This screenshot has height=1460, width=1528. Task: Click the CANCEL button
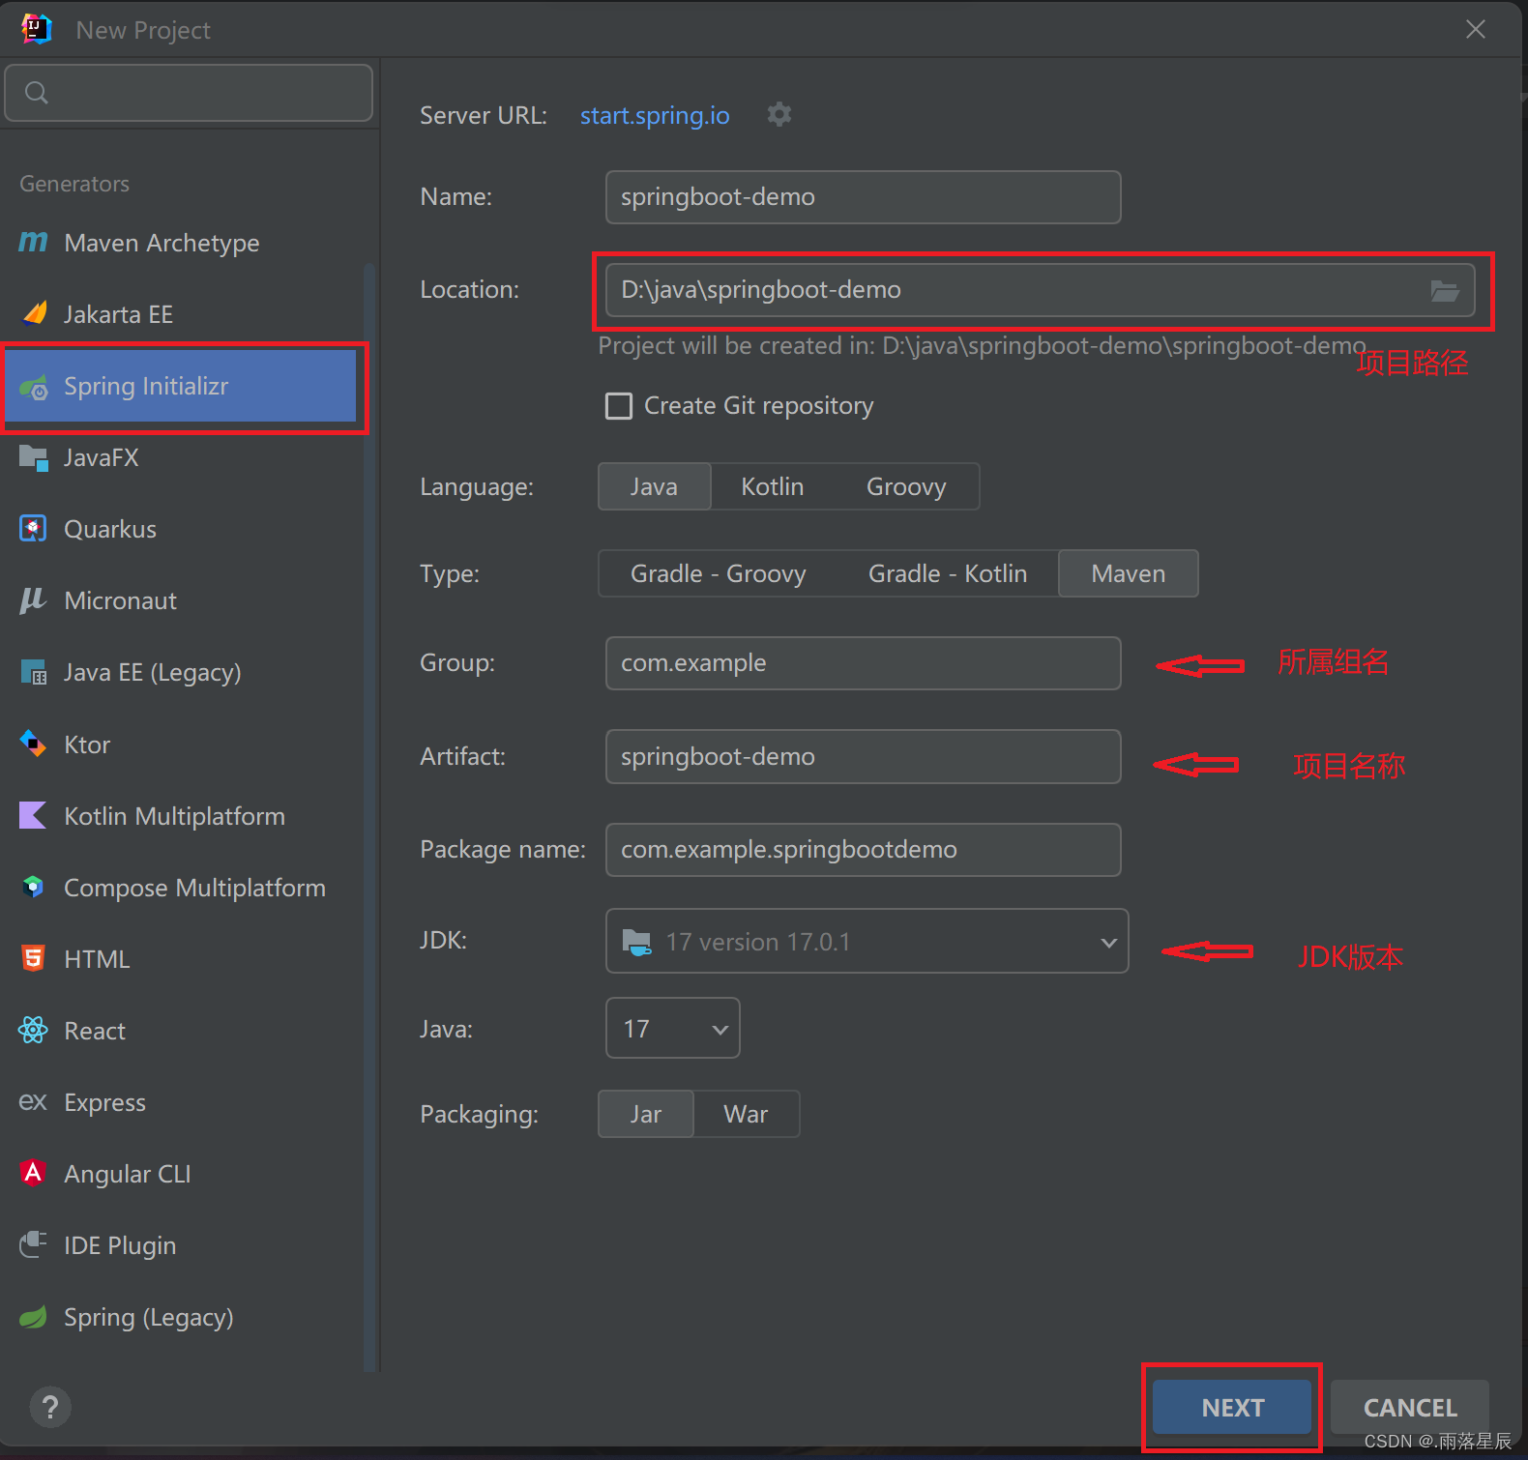click(x=1410, y=1407)
